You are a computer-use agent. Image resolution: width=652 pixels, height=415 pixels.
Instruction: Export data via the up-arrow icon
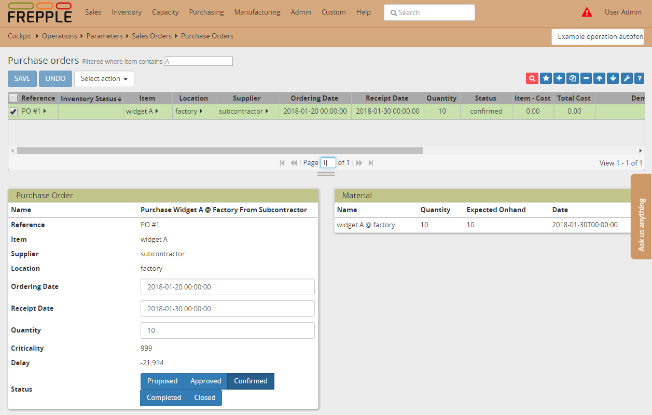click(x=599, y=78)
